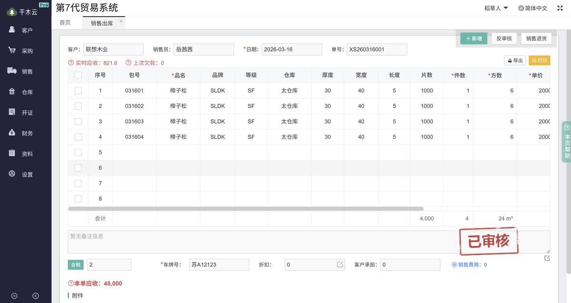Toggle the select-all header checkbox
The image size is (571, 303).
78,75
